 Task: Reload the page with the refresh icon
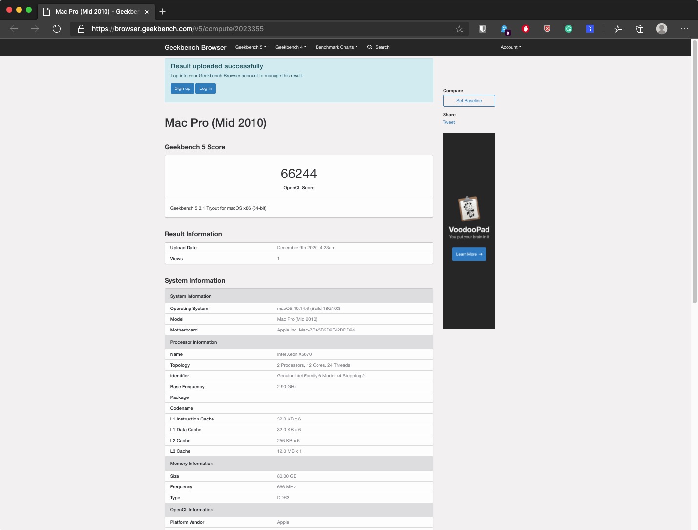57,29
